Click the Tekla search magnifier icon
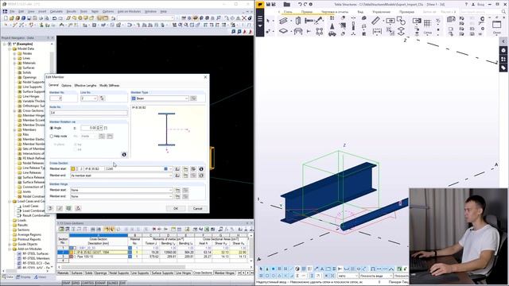Image resolution: width=509 pixels, height=286 pixels. [x=503, y=12]
